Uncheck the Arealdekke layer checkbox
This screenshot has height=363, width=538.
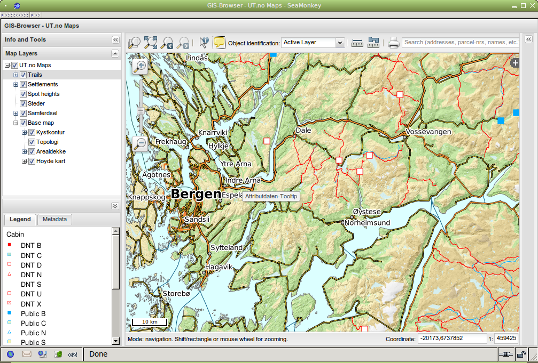click(32, 151)
